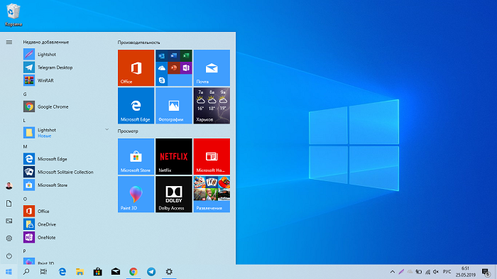Open taskbar Search magnifier
The height and width of the screenshot is (279, 497).
click(x=26, y=272)
